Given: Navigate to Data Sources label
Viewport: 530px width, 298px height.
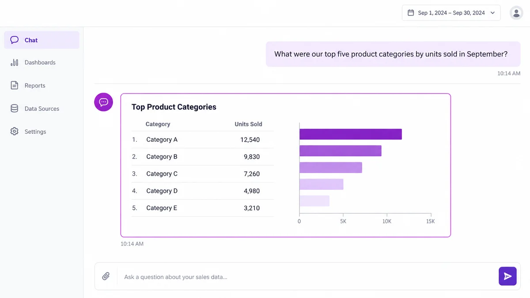Looking at the screenshot, I should click(x=42, y=109).
